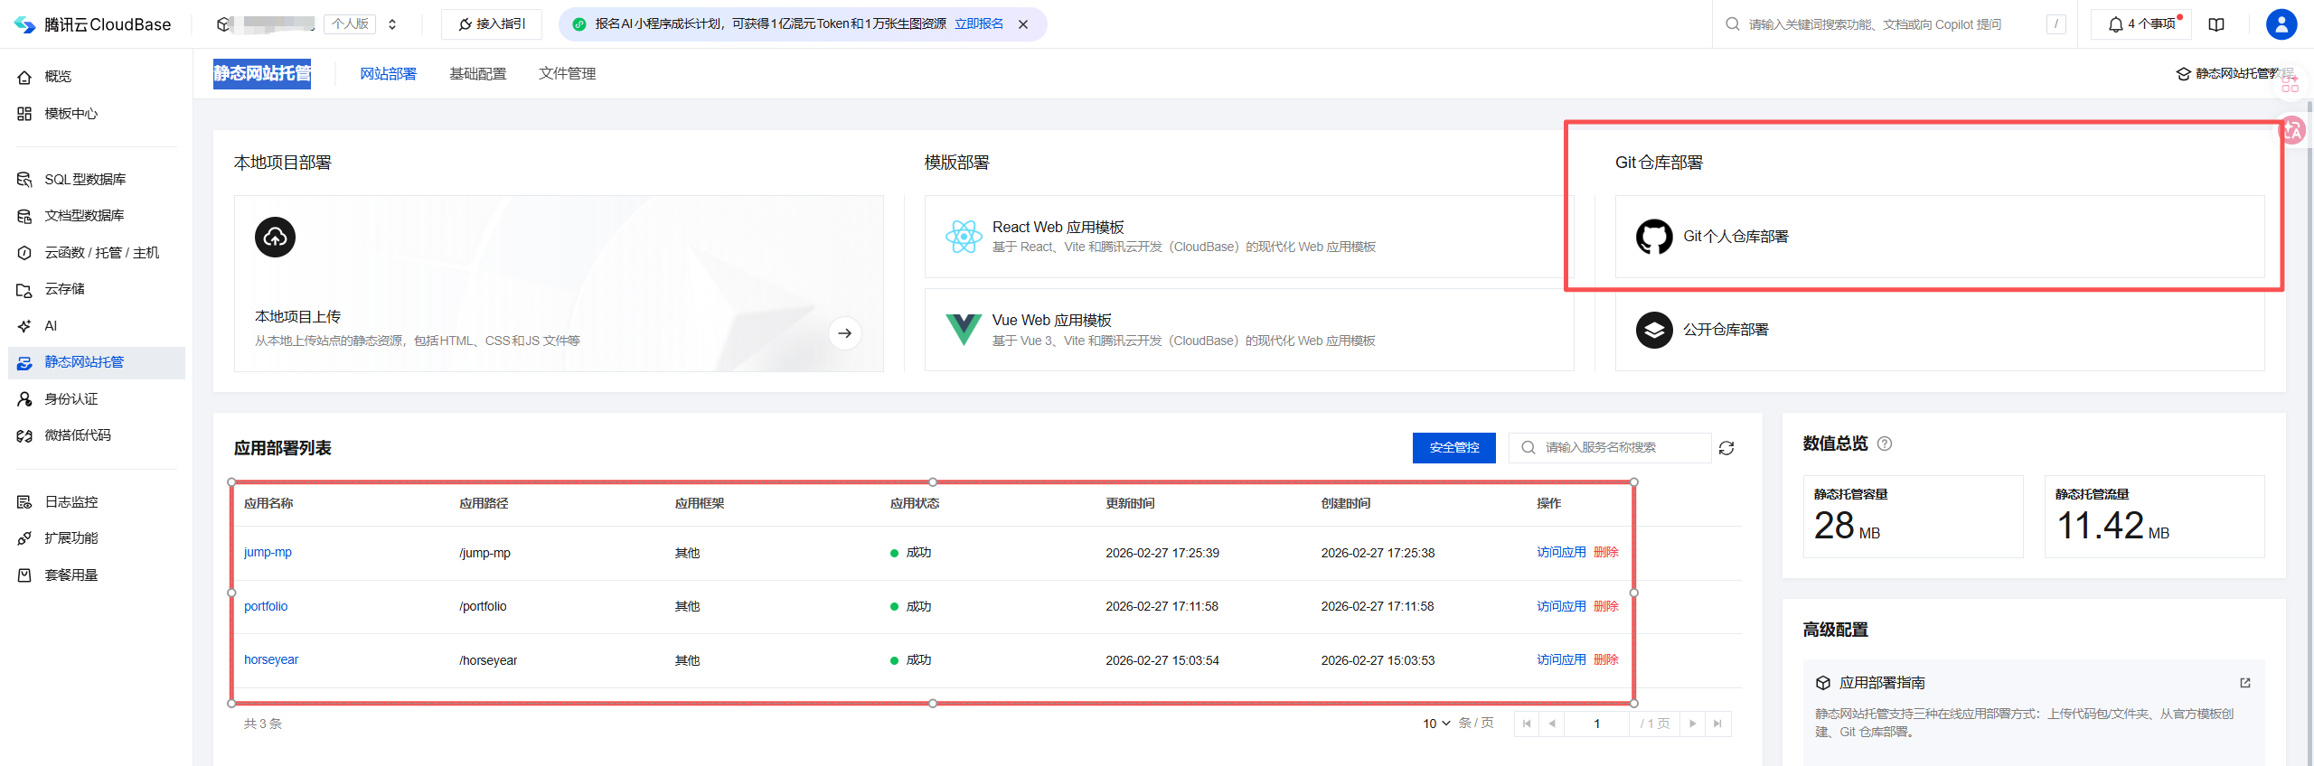Click 访问应用 for horseyear row

pyautogui.click(x=1561, y=660)
